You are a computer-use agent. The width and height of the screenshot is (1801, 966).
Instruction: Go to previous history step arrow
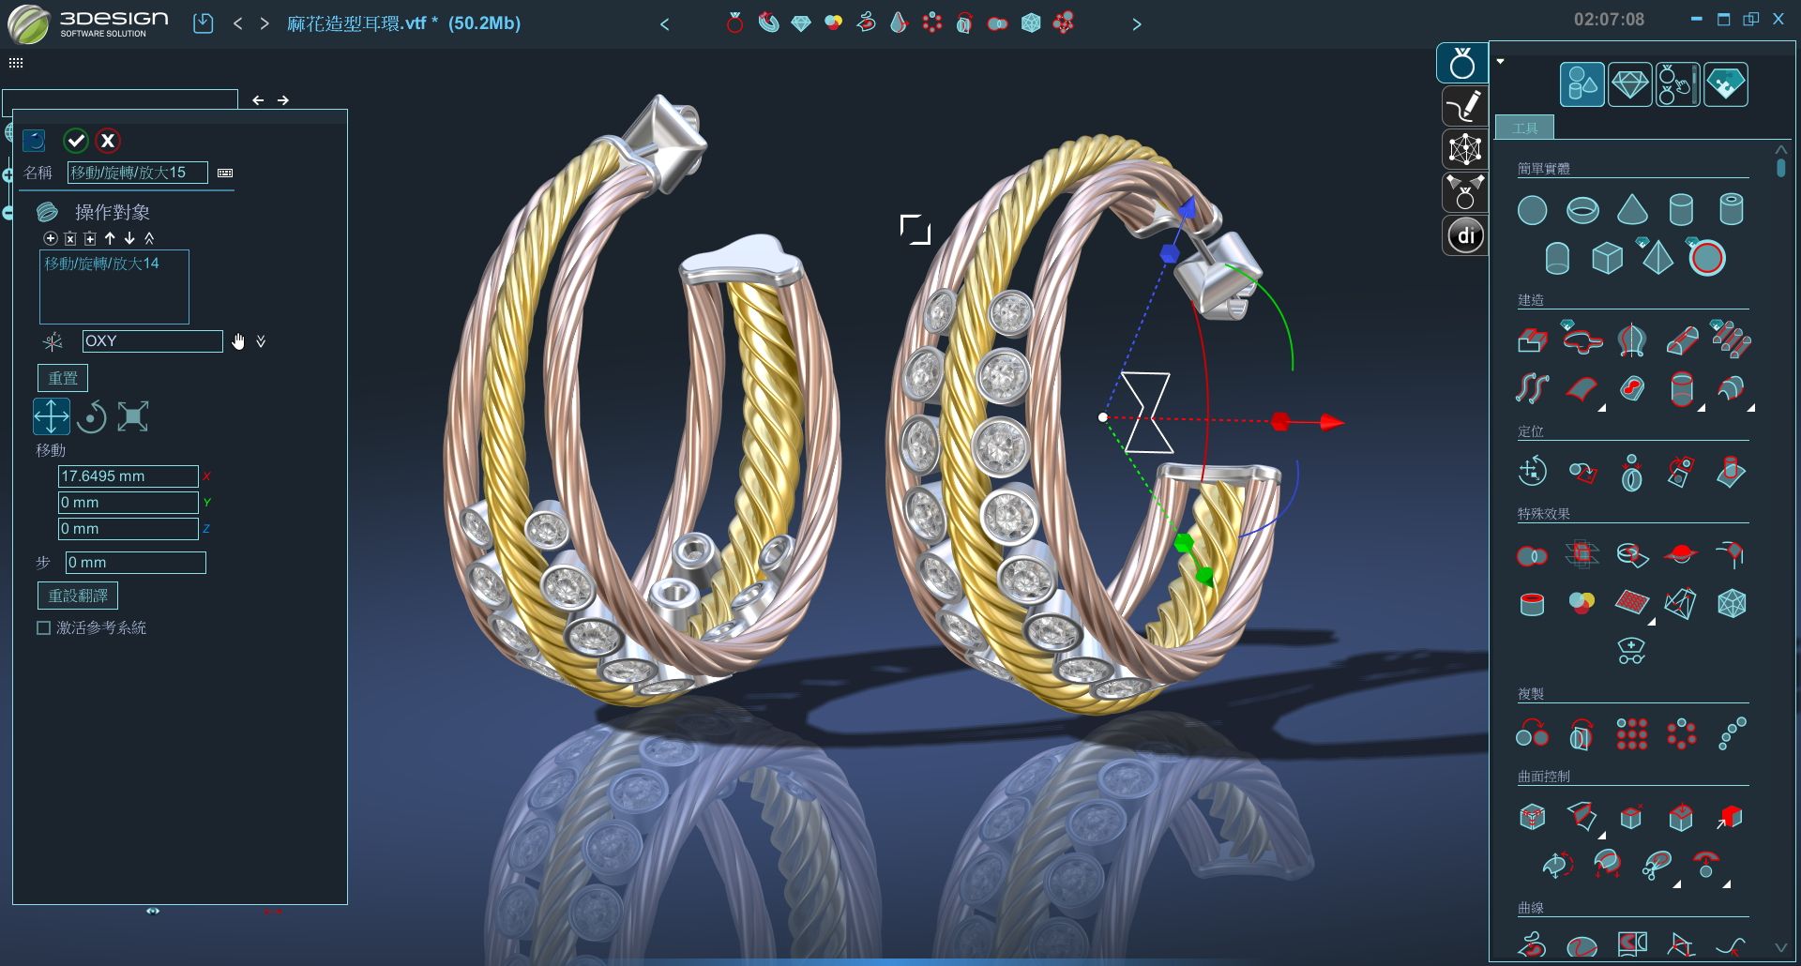258,100
